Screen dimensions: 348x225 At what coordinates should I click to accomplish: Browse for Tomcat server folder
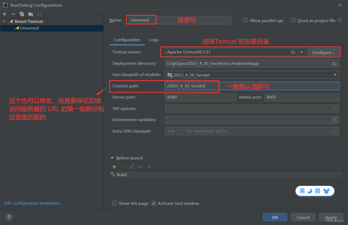point(293,52)
